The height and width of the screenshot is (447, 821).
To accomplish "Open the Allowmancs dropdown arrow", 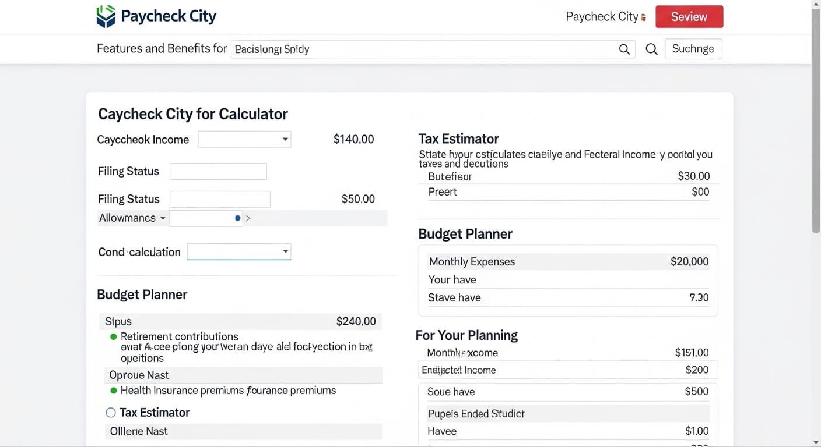I will click(x=163, y=218).
